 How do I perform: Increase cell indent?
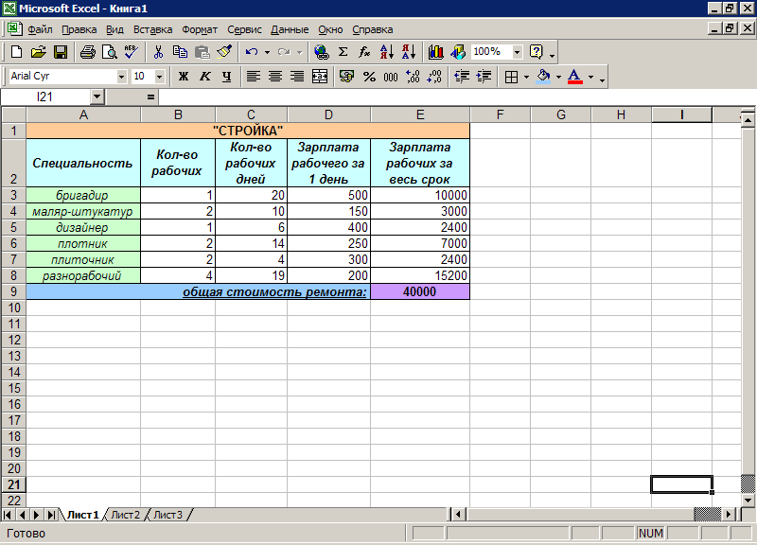point(484,77)
